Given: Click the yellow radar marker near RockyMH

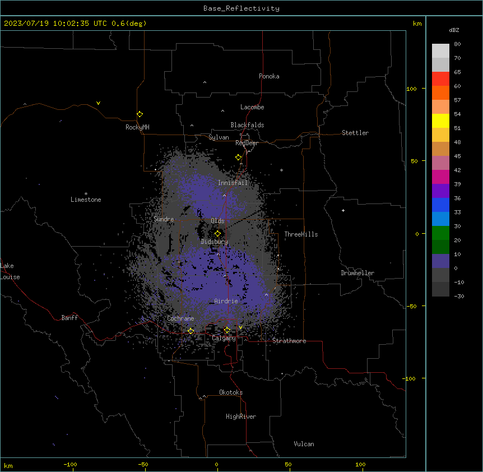Looking at the screenshot, I should [140, 114].
